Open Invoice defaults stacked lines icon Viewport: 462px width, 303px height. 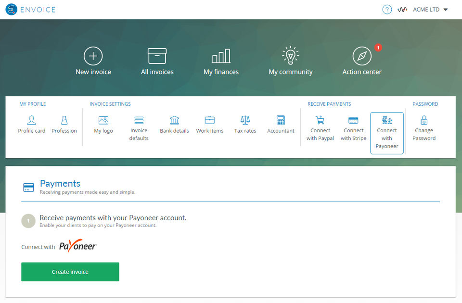coord(139,120)
